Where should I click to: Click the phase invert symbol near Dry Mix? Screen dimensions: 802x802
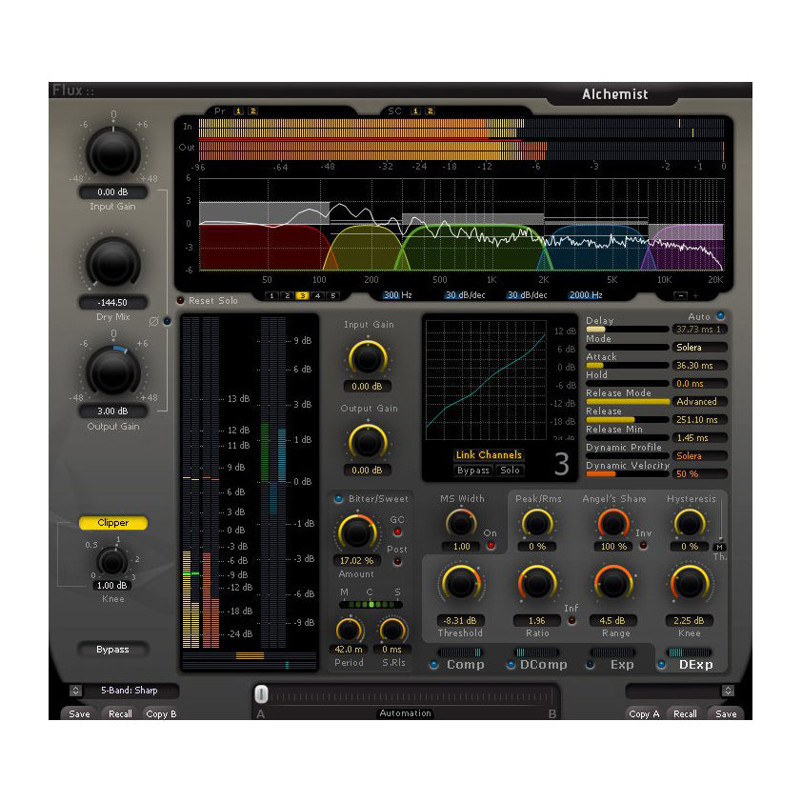(153, 321)
